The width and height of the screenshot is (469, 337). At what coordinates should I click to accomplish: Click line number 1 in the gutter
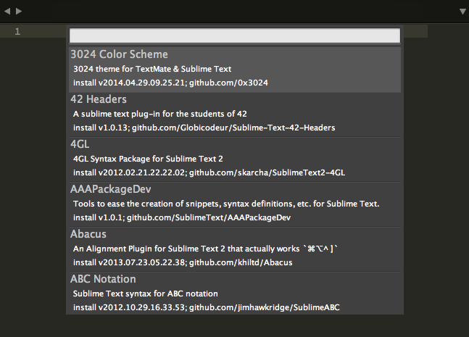[17, 31]
